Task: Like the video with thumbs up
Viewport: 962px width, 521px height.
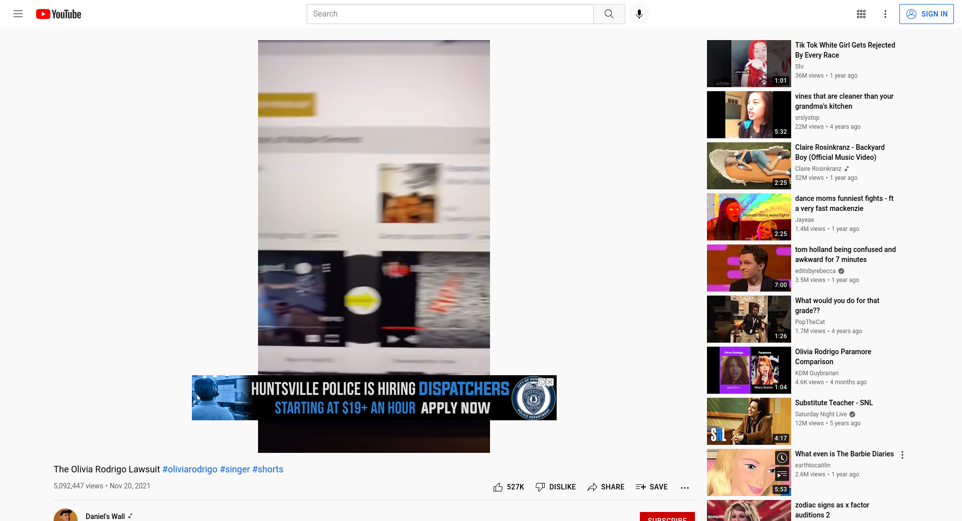Action: point(509,487)
